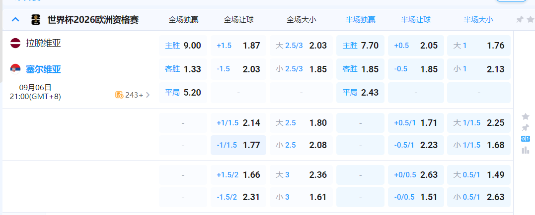
Task: Click the 21:00(GMT+8) kickoff time
Action: pos(35,97)
